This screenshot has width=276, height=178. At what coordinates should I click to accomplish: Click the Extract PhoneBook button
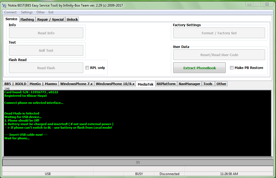(199, 68)
